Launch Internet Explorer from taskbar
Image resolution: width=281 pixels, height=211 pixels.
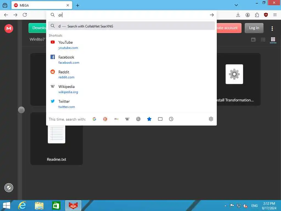pos(22,206)
